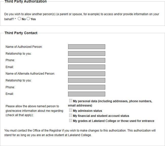The height and width of the screenshot is (146, 165).
Task: Check the My personal data checkbox
Action: 71,101
